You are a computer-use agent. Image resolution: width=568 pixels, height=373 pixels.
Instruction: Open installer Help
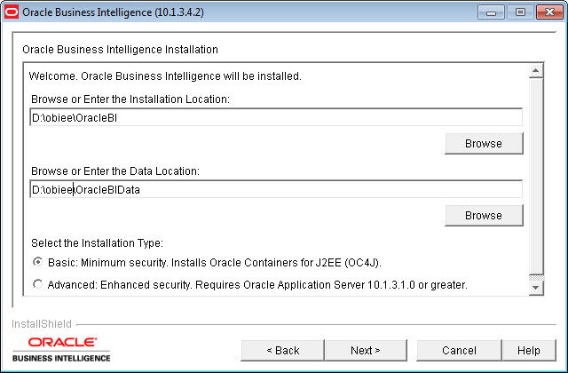click(529, 351)
